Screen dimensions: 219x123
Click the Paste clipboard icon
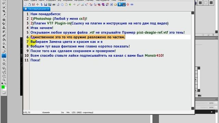(66, 4)
